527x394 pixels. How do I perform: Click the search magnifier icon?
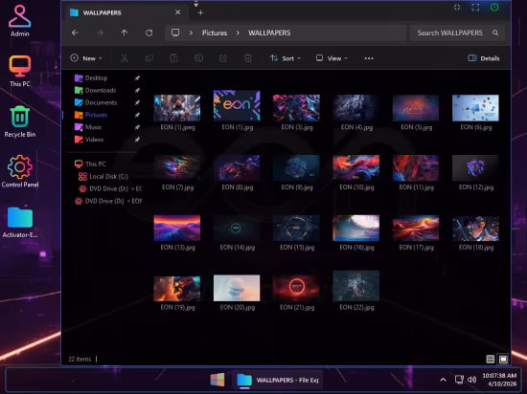tap(495, 33)
